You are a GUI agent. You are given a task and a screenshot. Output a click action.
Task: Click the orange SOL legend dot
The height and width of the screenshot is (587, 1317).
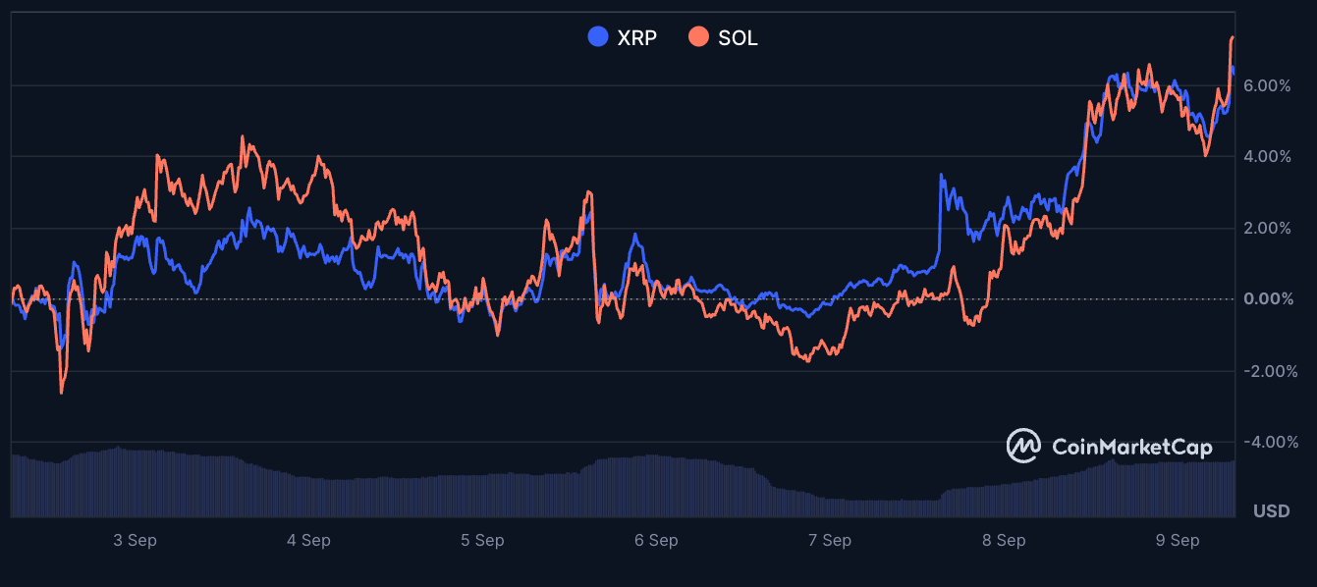point(698,37)
